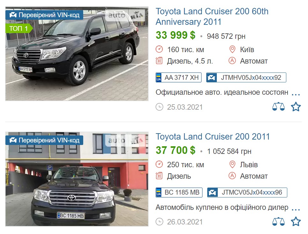
Task: Click the 160 тис. км odometer icon
Action: pos(159,49)
